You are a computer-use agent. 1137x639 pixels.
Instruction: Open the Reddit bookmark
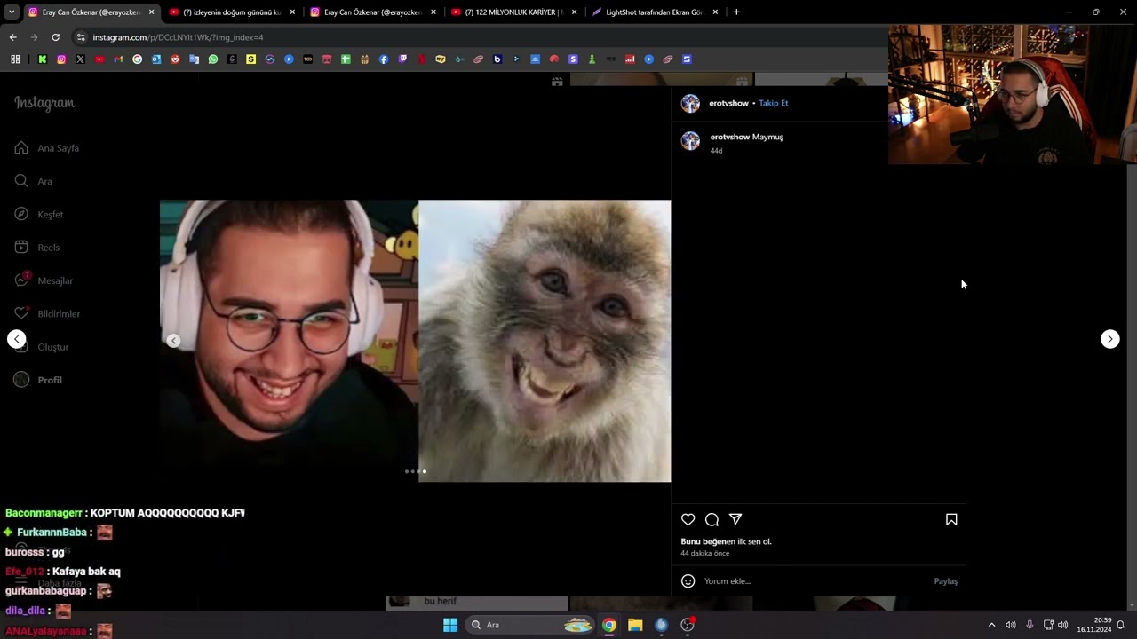[175, 59]
